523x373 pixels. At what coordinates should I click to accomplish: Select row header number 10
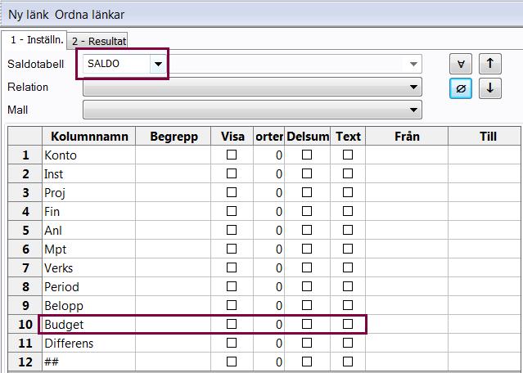pyautogui.click(x=25, y=325)
